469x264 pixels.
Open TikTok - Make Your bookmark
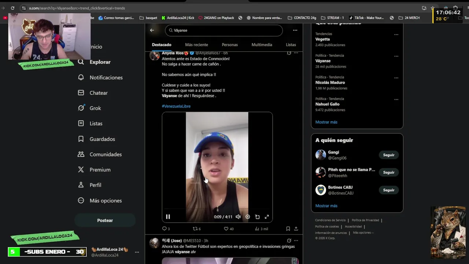(366, 18)
